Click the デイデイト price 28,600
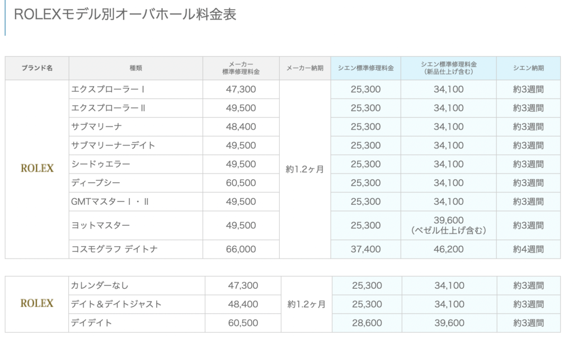 [367, 323]
